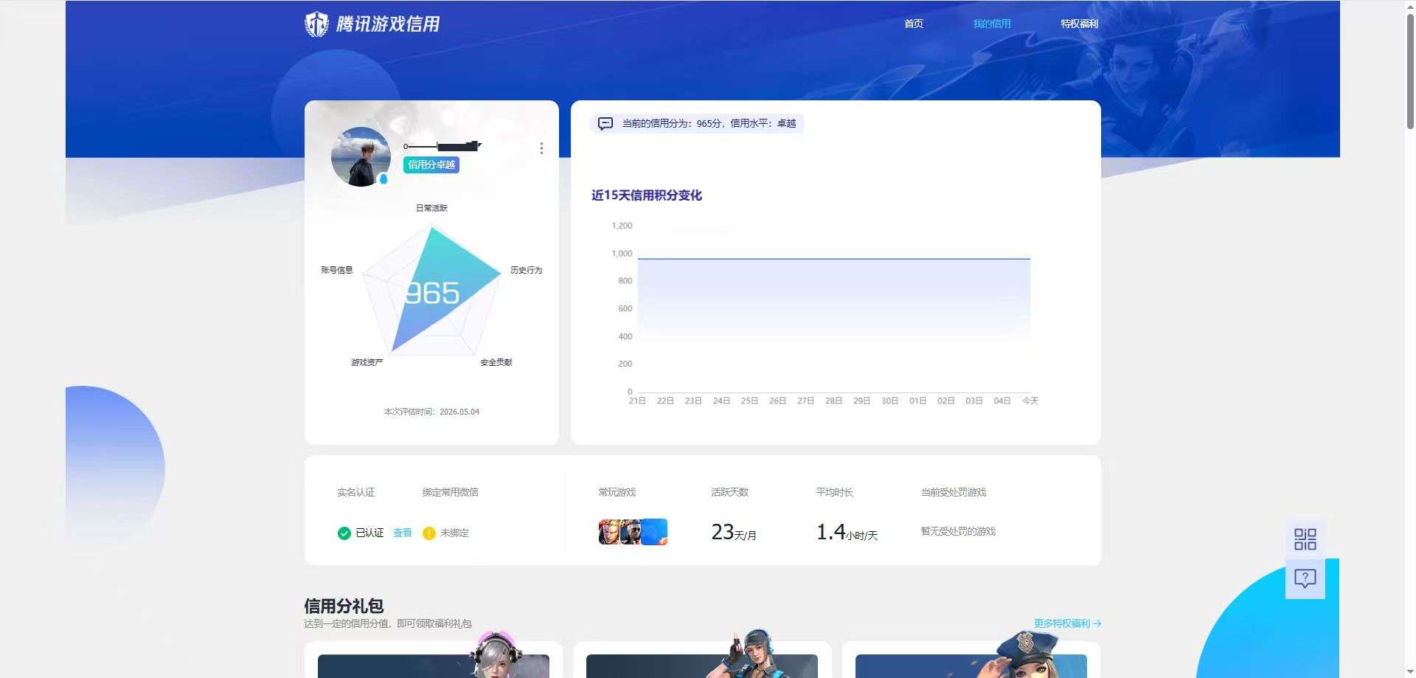Image resolution: width=1416 pixels, height=678 pixels.
Task: Click the 本次评估时间 2026.05.04 text
Action: tap(431, 412)
